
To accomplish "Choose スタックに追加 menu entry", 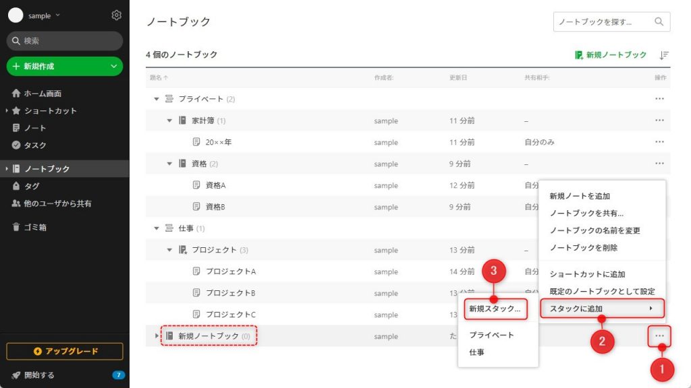I will pos(602,309).
